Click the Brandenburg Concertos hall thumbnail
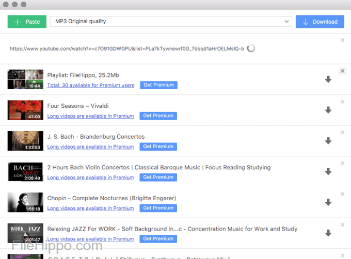The image size is (351, 259). pos(25,141)
